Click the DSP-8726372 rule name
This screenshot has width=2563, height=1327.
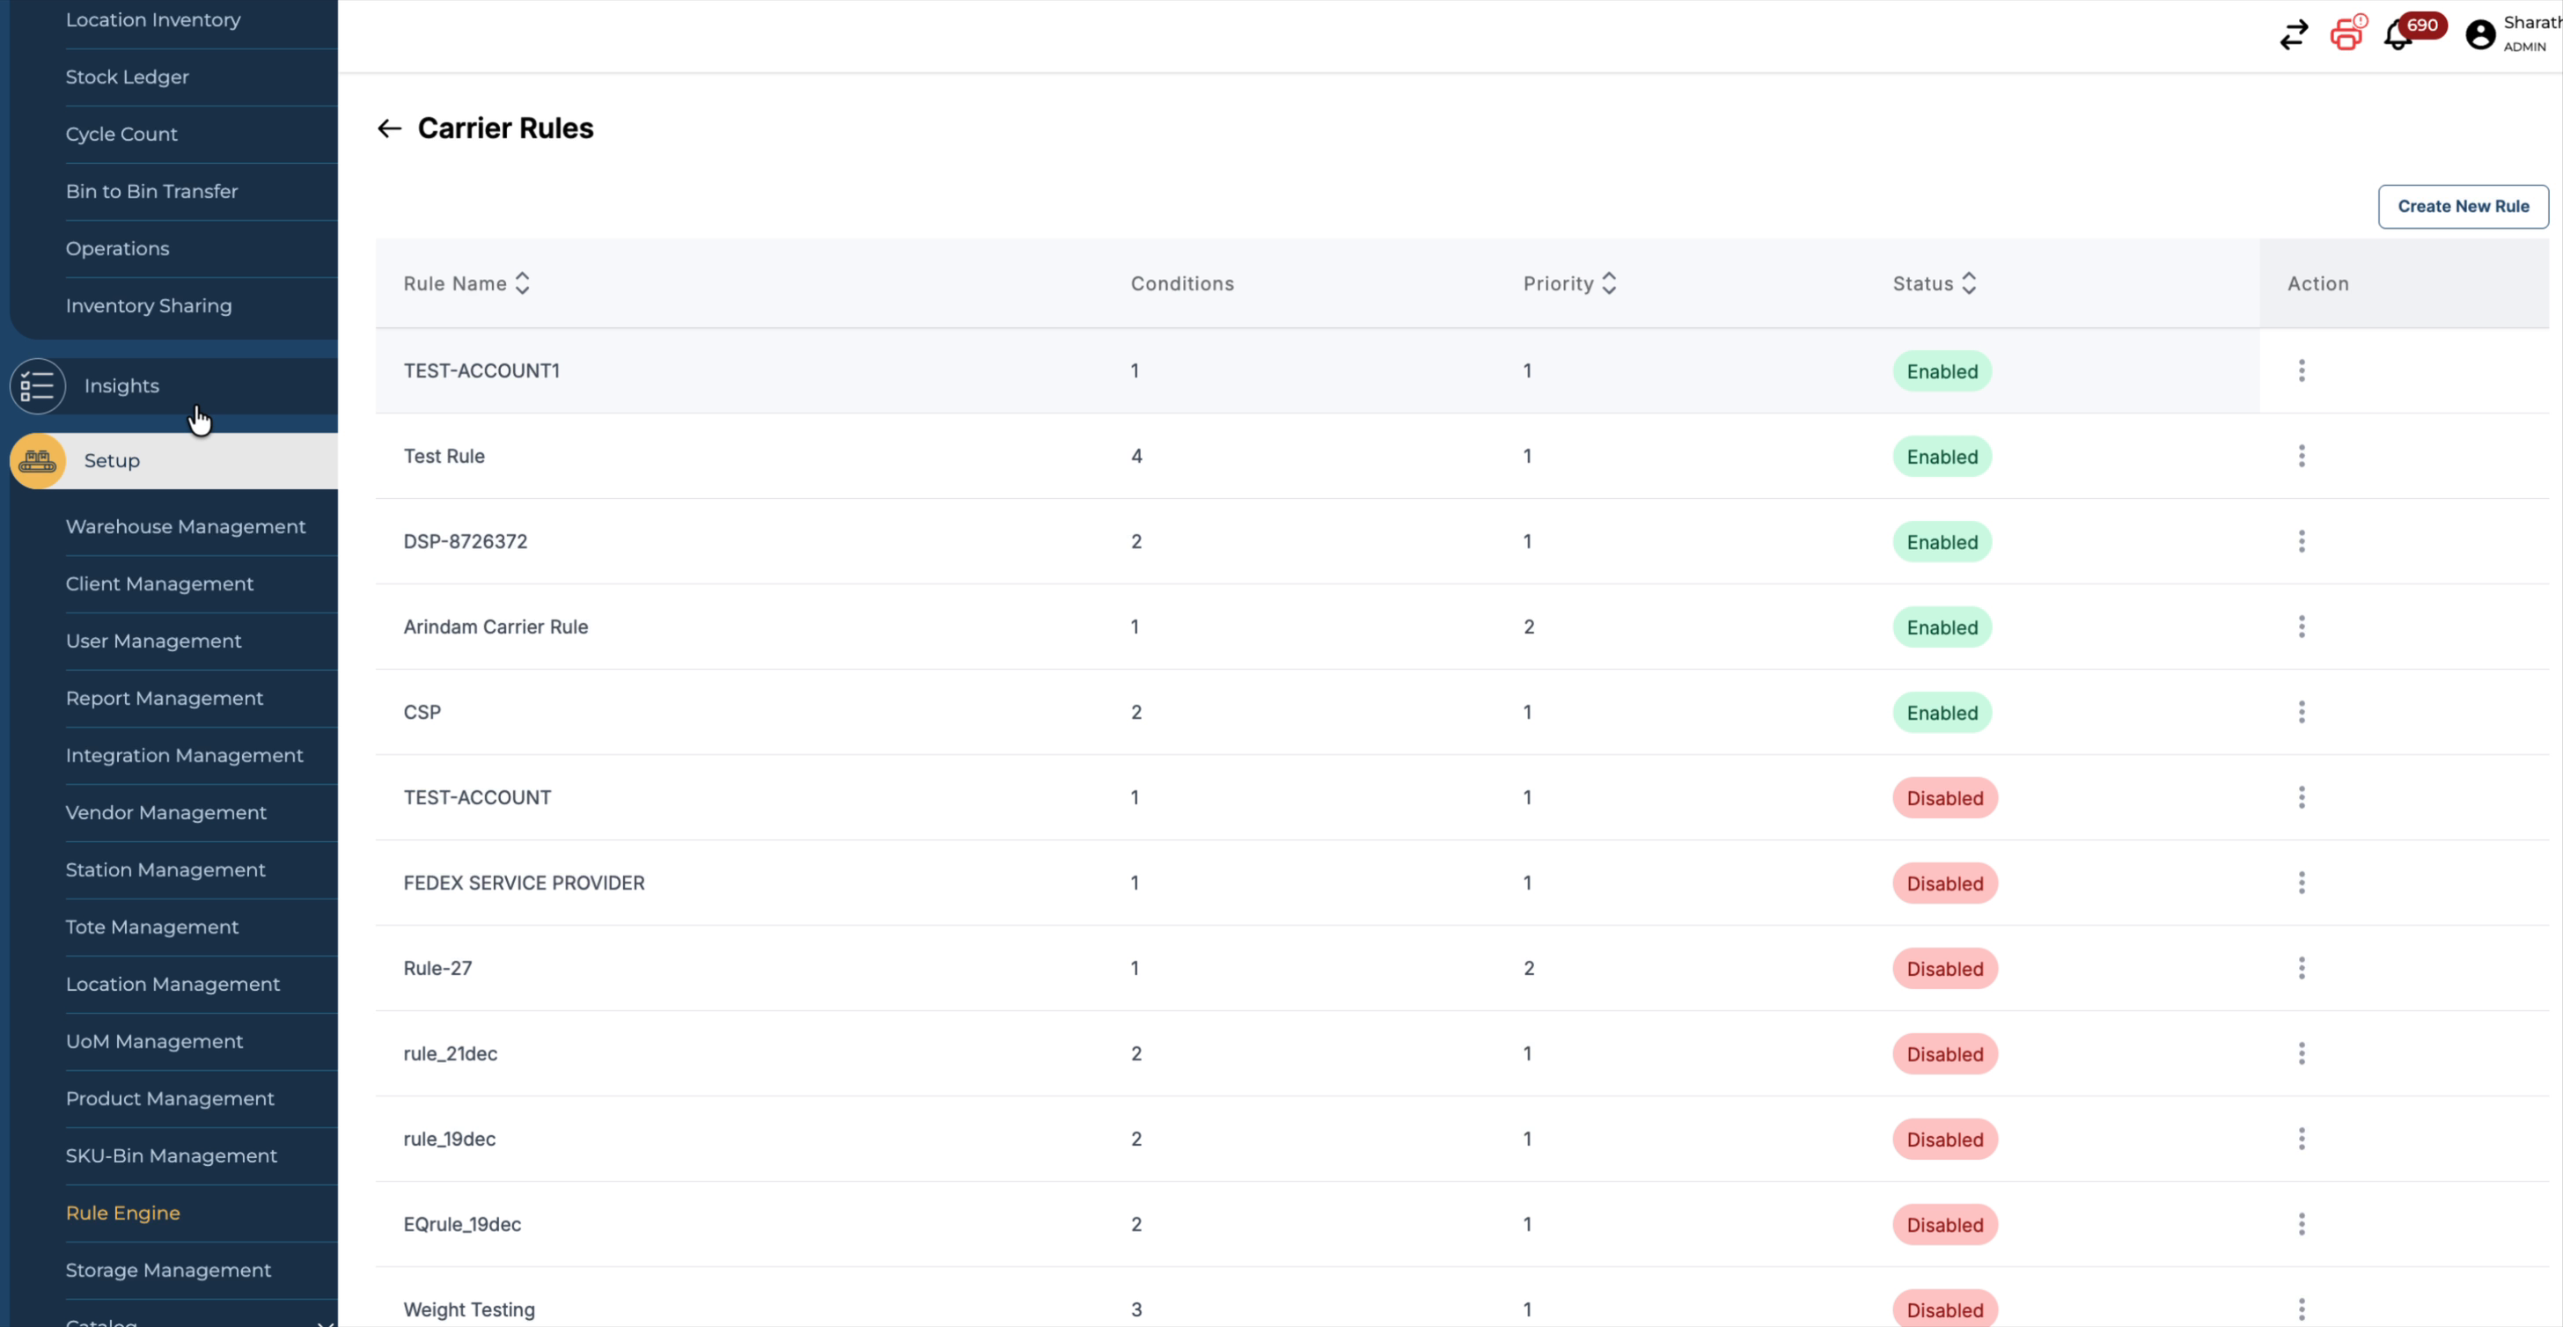pos(466,542)
